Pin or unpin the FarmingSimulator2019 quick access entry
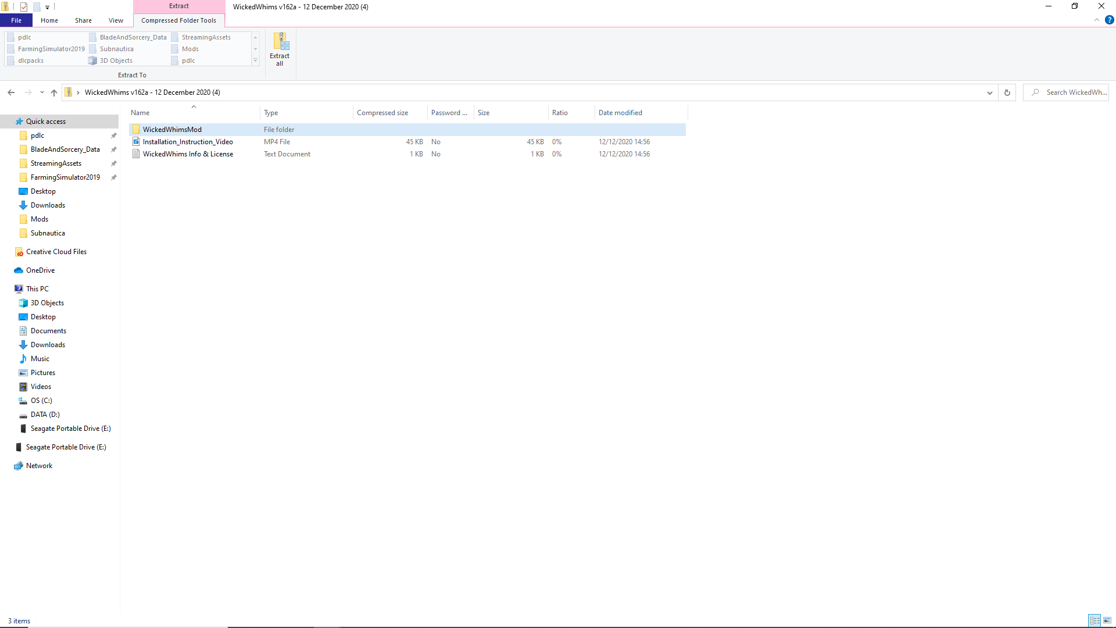The height and width of the screenshot is (628, 1116). (x=114, y=177)
